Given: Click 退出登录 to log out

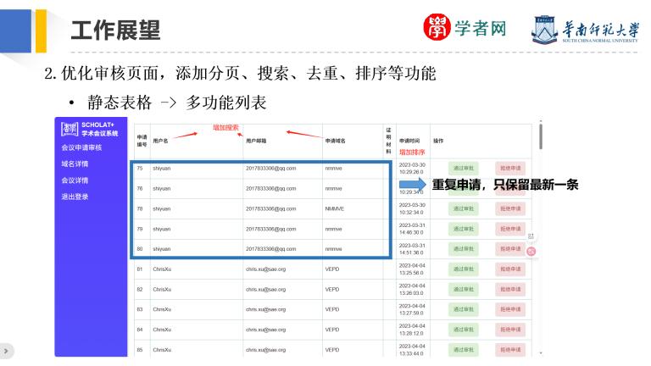Looking at the screenshot, I should point(75,197).
